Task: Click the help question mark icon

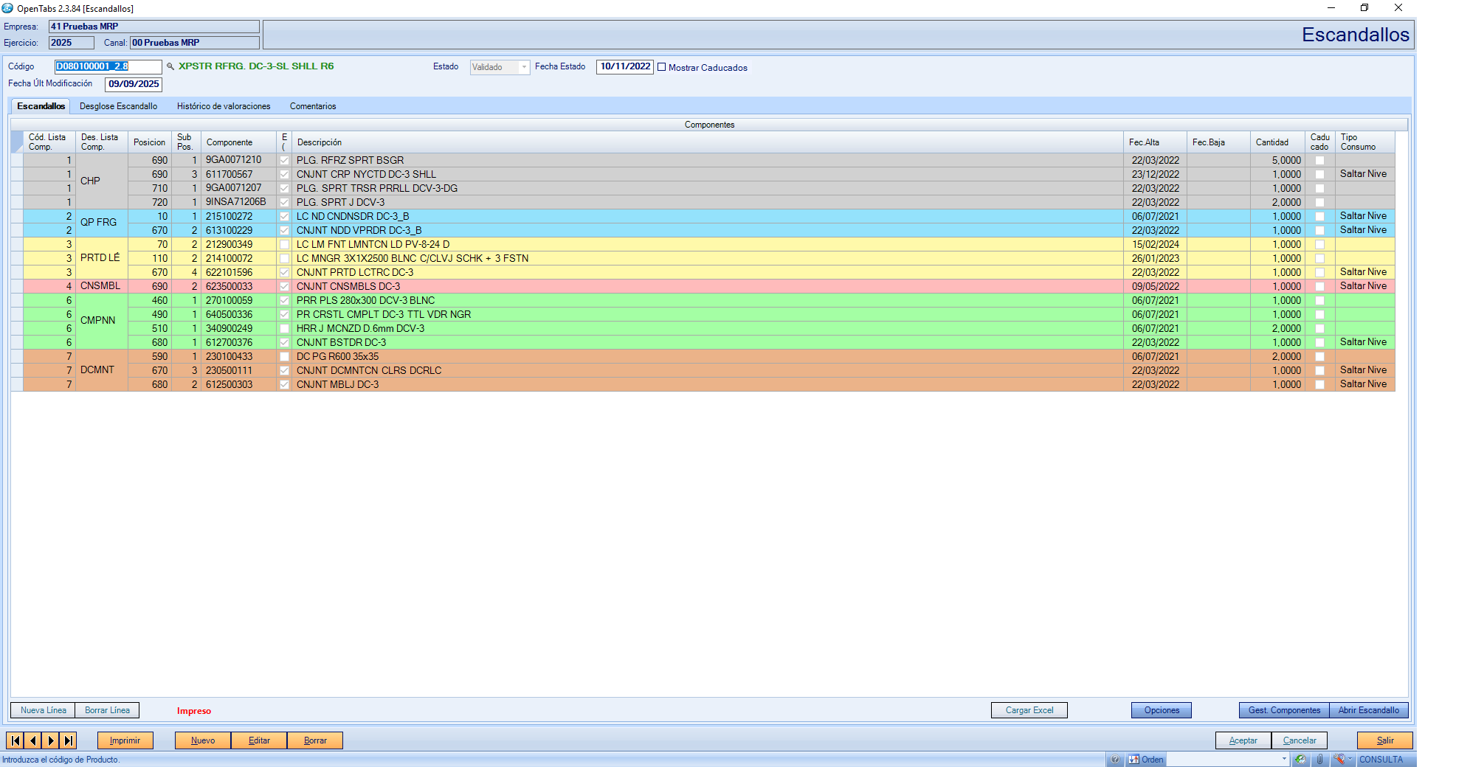Action: (x=1115, y=760)
